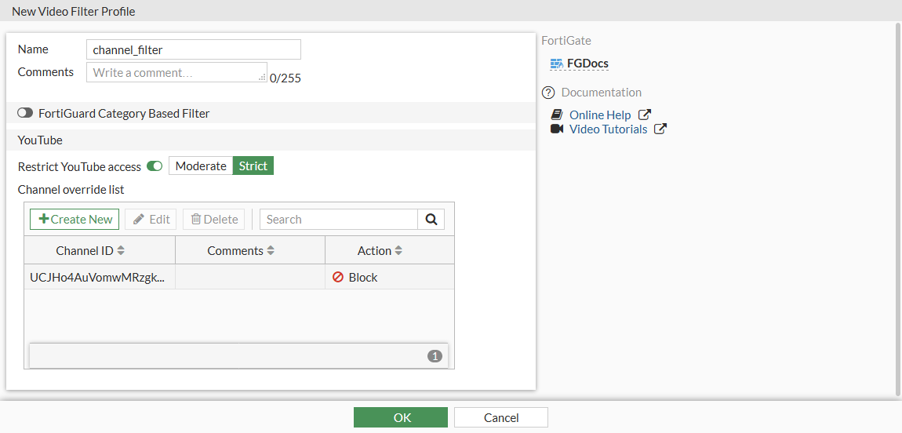Click the Name input field
Screen dimensions: 902x433
pyautogui.click(x=193, y=49)
